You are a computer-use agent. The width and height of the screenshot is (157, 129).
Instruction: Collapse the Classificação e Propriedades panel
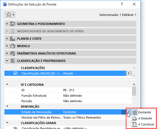pos(7,61)
